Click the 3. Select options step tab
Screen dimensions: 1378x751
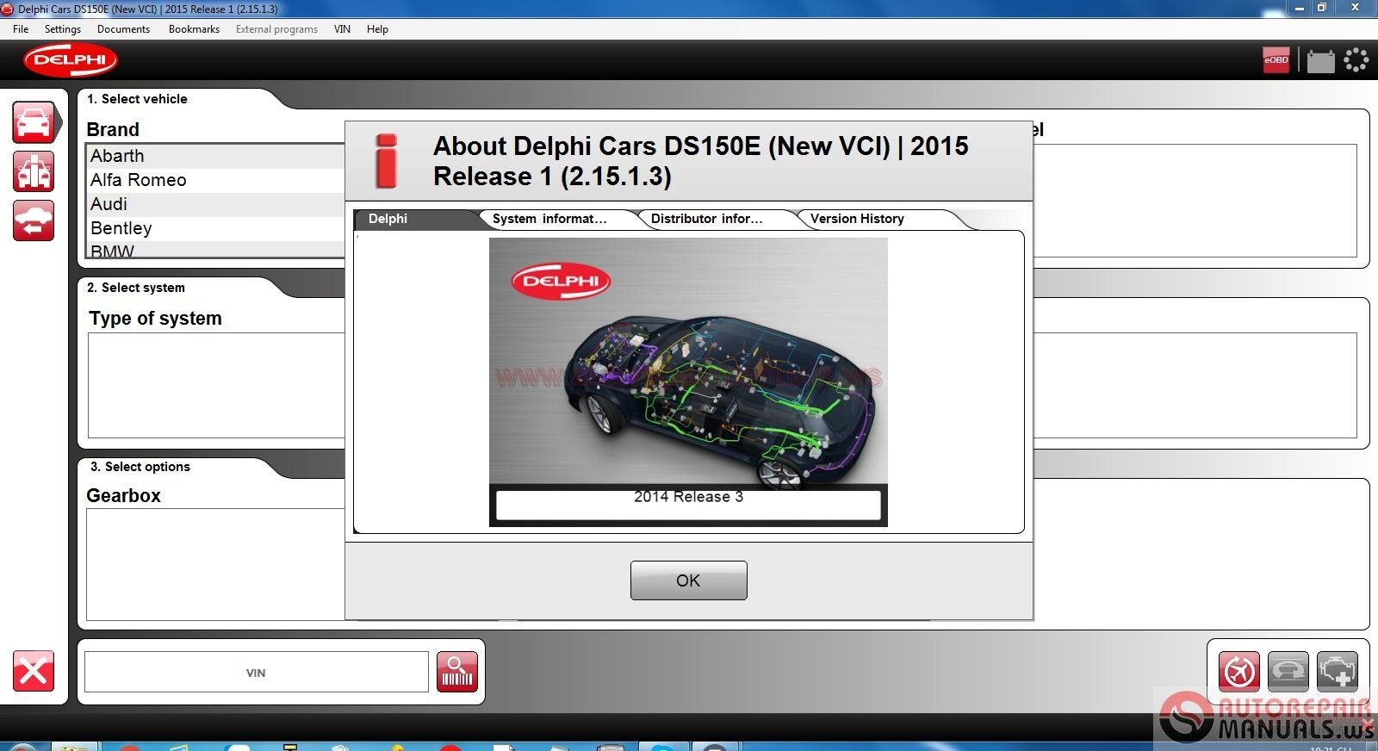(x=140, y=467)
